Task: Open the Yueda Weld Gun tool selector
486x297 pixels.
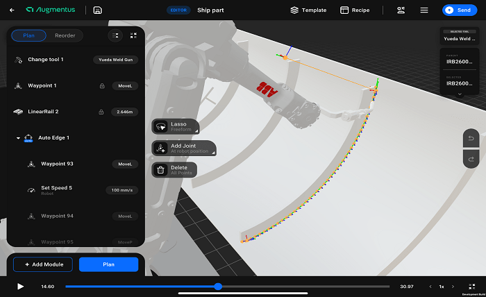Action: (116, 60)
